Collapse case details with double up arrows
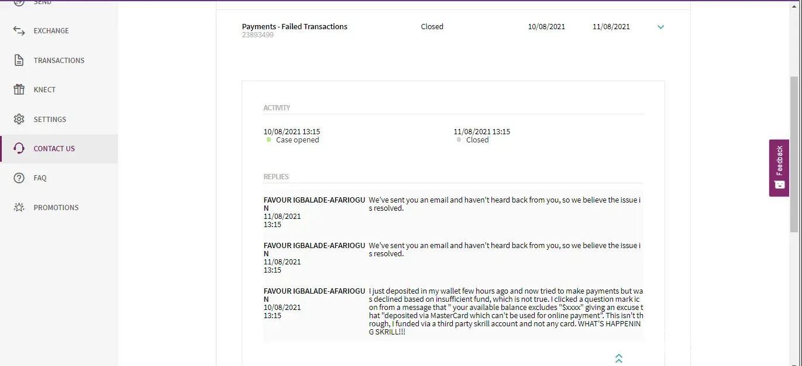The image size is (802, 366). 619,358
